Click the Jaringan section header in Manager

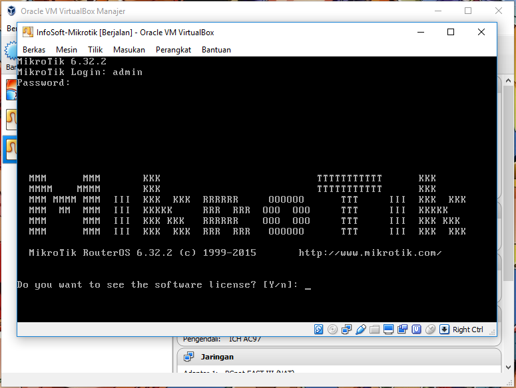click(339, 357)
